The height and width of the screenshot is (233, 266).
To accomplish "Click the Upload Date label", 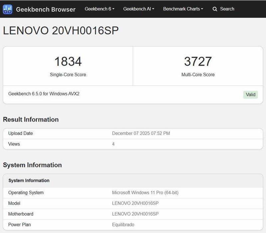I will (20, 133).
